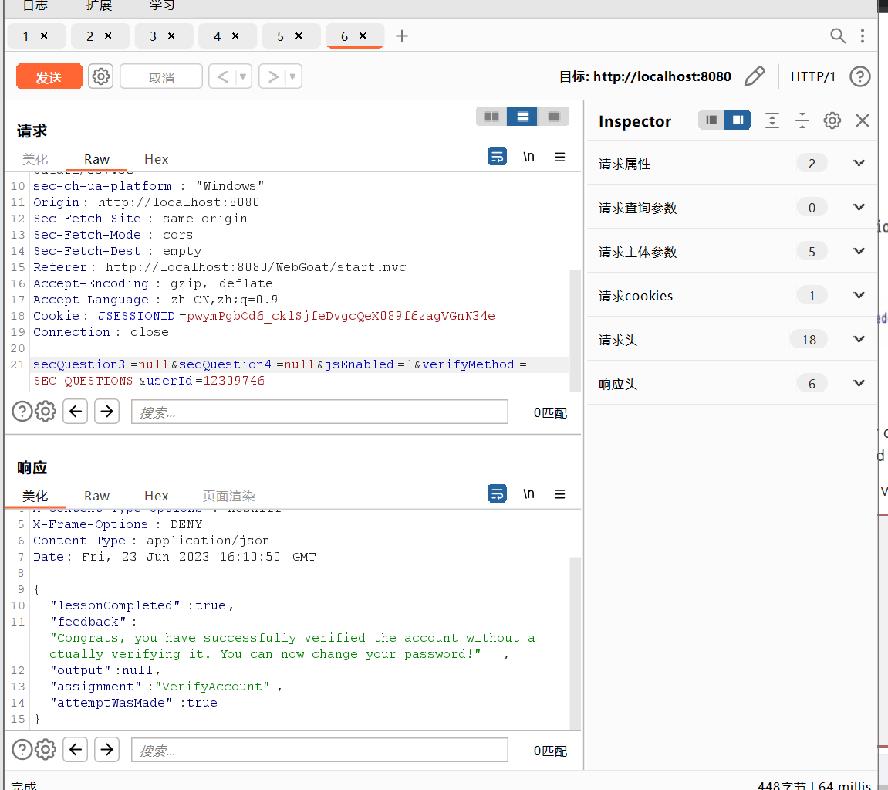This screenshot has width=888, height=790.
Task: Click request pane vertical scrollbar
Action: tap(575, 331)
